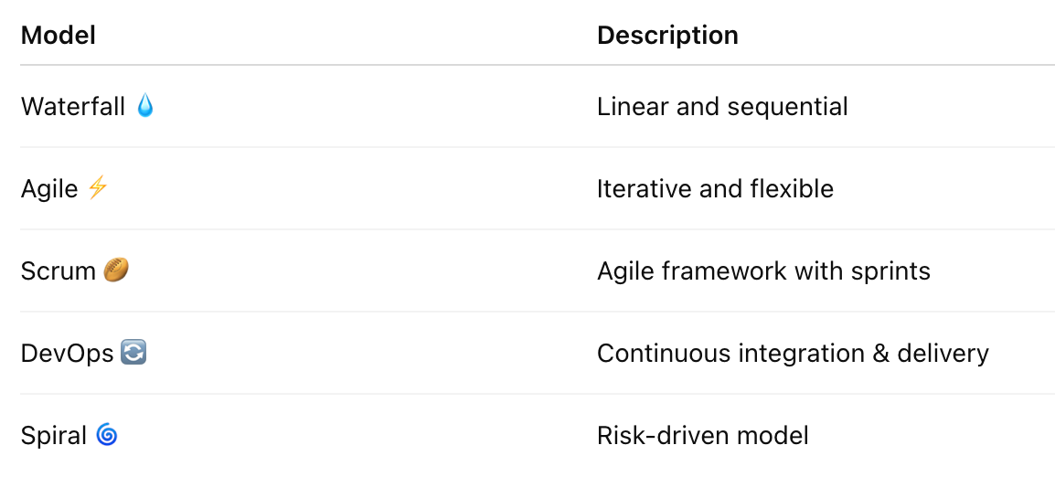Click the Waterfall model name
Image resolution: width=1055 pixels, height=477 pixels.
[x=72, y=106]
